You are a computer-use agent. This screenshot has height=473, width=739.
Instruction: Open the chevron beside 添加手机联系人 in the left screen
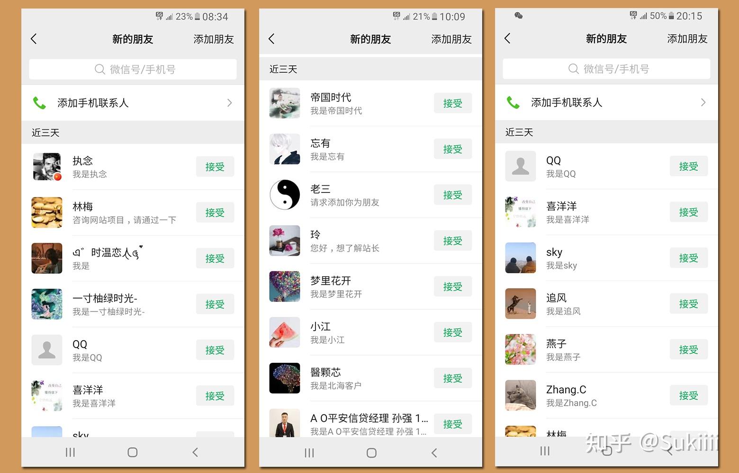tap(230, 103)
